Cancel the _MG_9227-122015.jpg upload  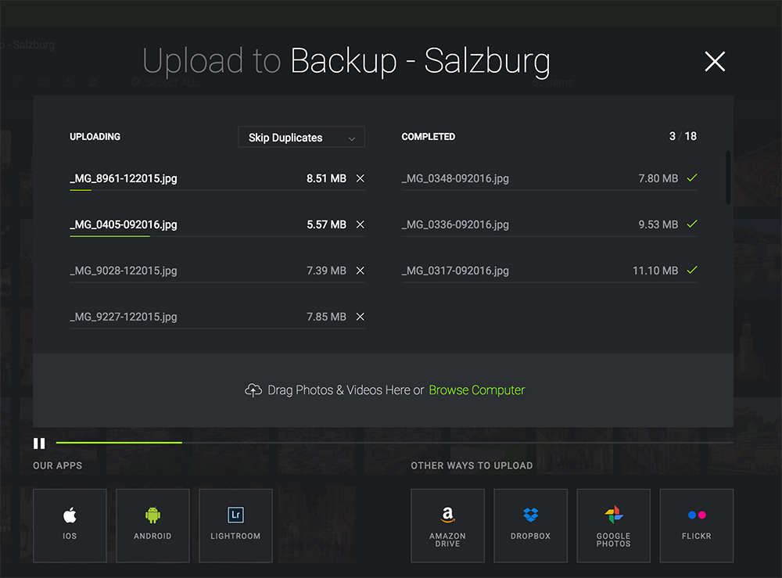pyautogui.click(x=360, y=317)
